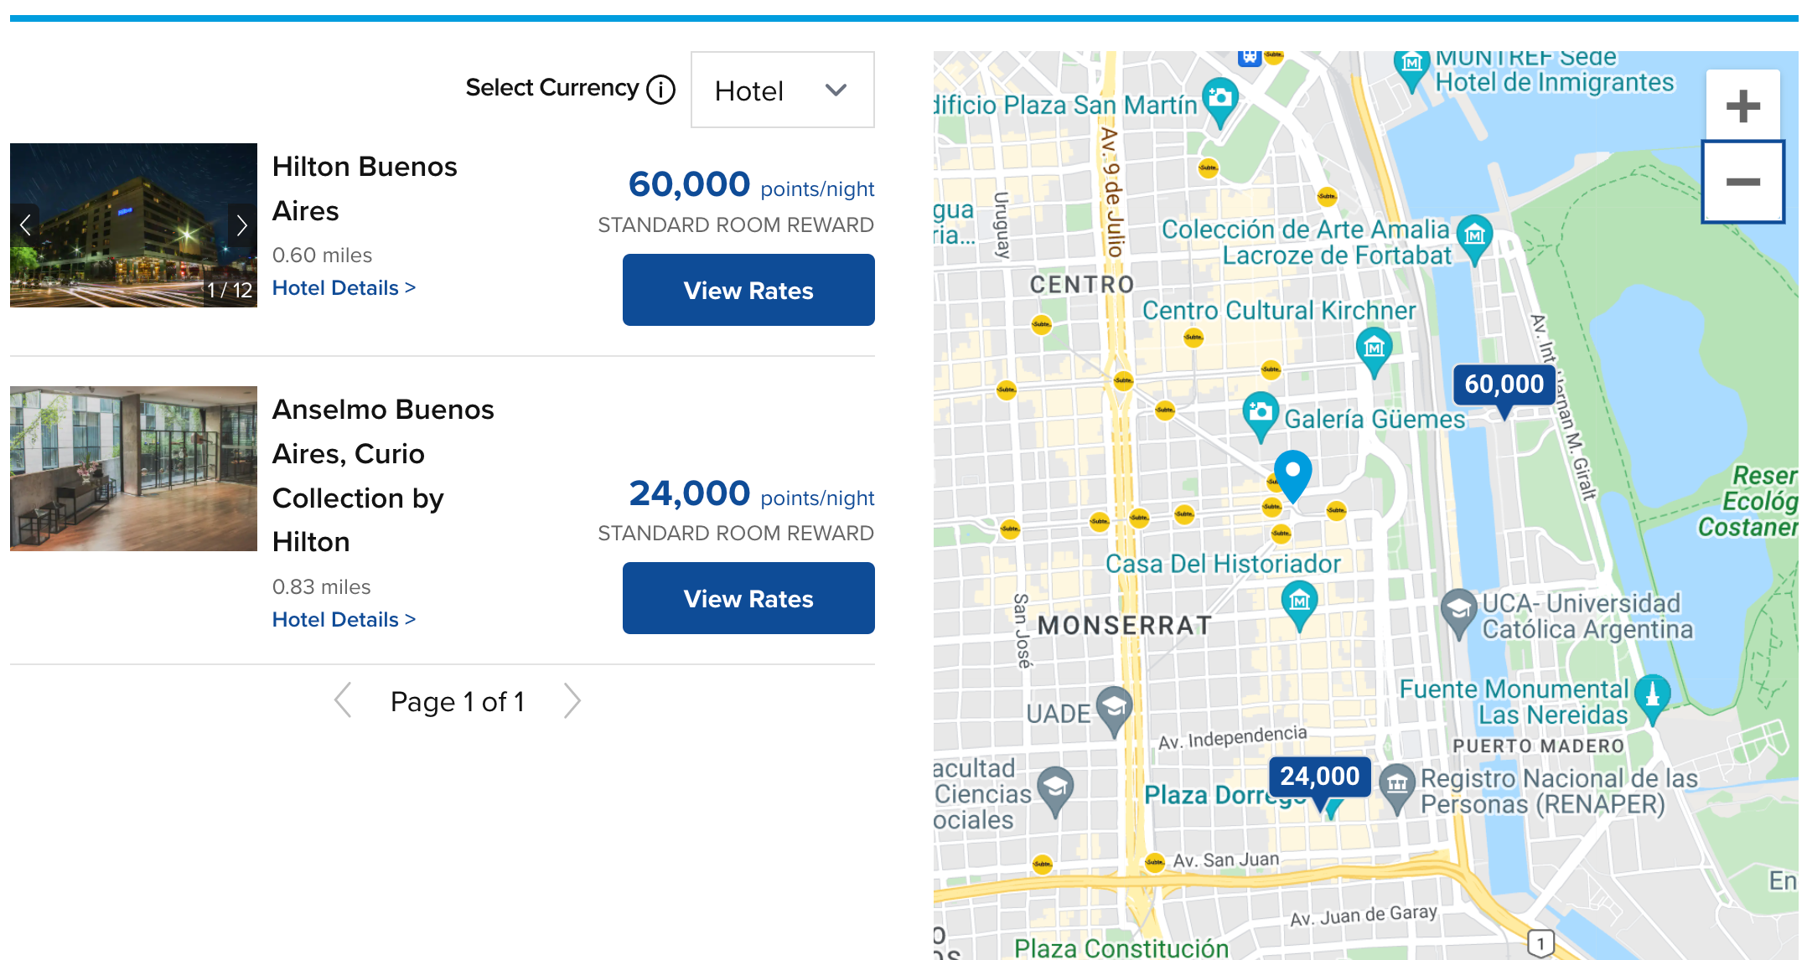Show previous photo of Hilton Buenos Aires
Screen dimensions: 1807x960
pos(25,225)
